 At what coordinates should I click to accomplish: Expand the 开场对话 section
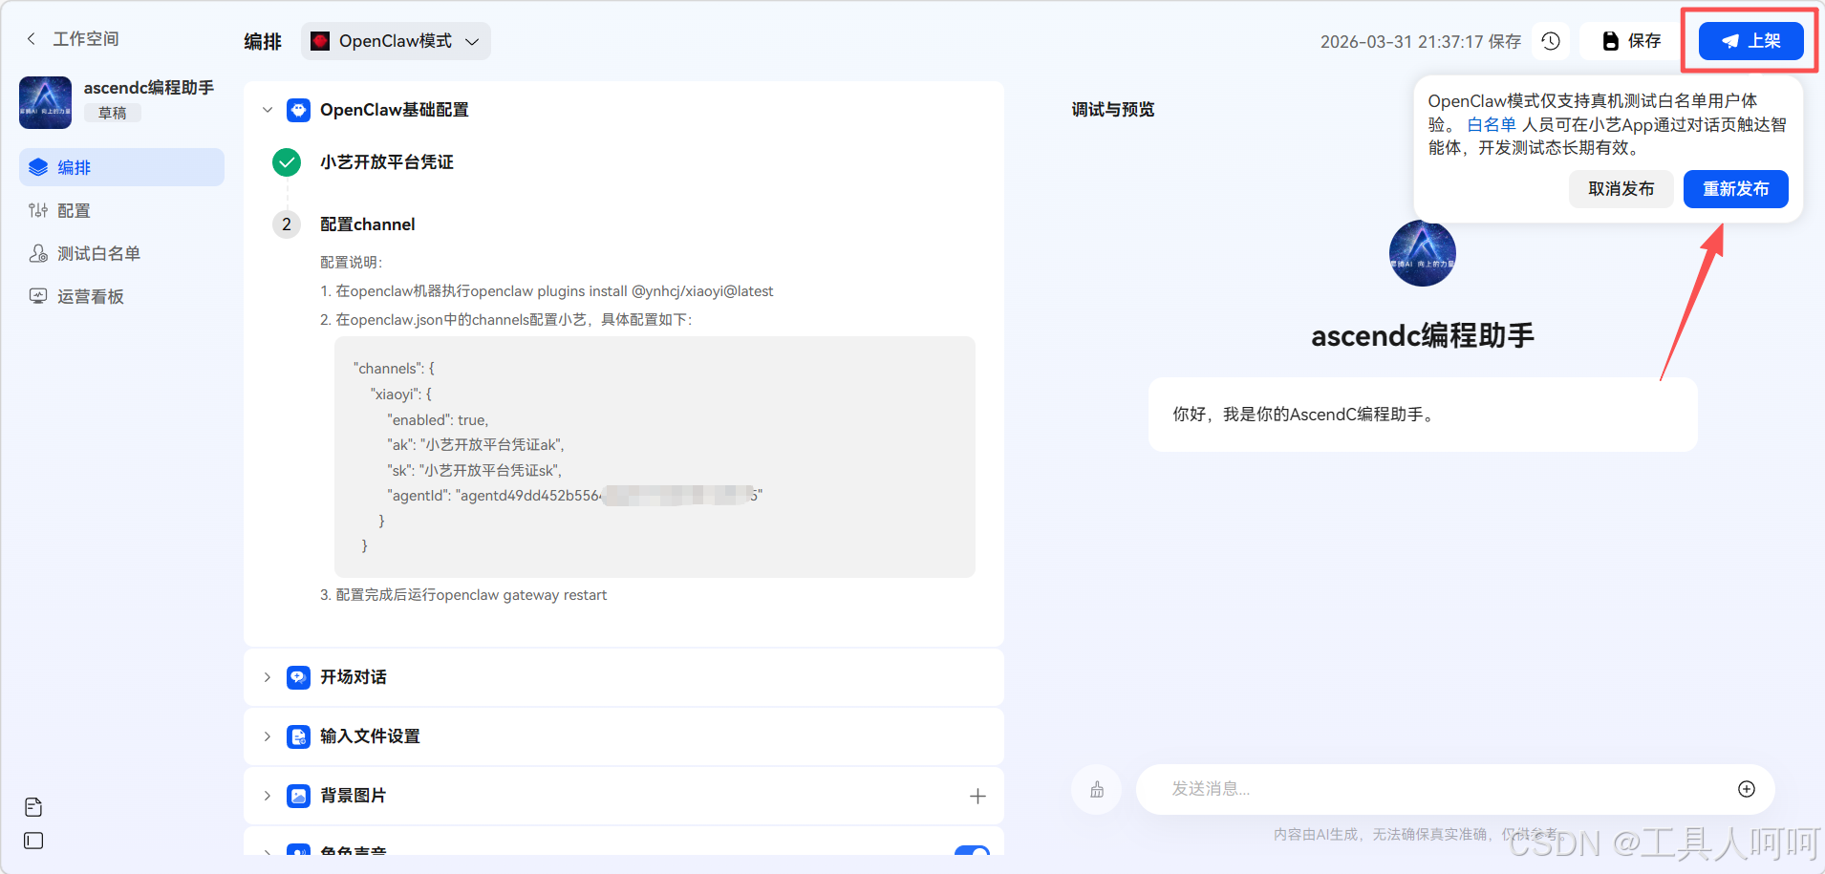point(267,676)
